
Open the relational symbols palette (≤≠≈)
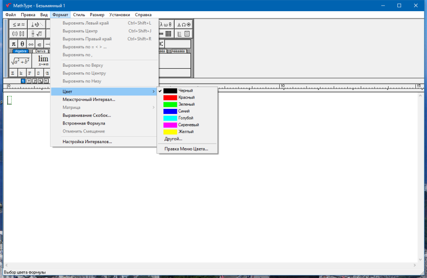tap(19, 25)
